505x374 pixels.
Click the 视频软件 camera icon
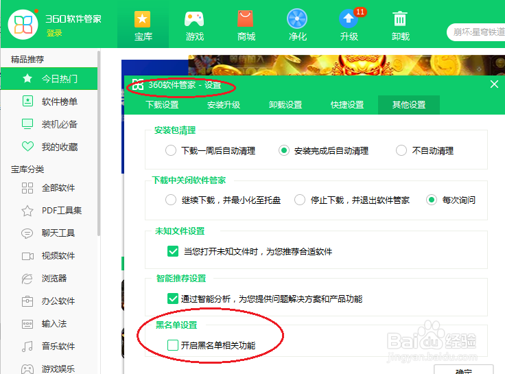click(x=27, y=256)
